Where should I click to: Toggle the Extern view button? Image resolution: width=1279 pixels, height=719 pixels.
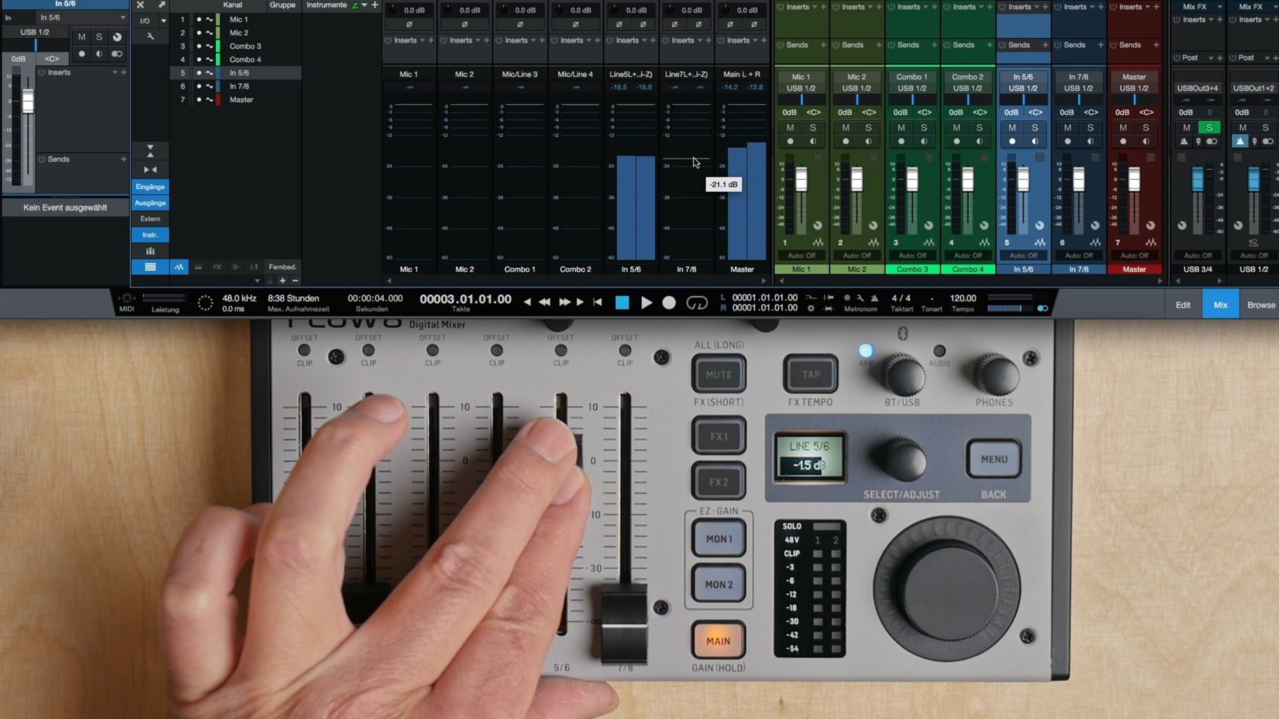pos(150,219)
